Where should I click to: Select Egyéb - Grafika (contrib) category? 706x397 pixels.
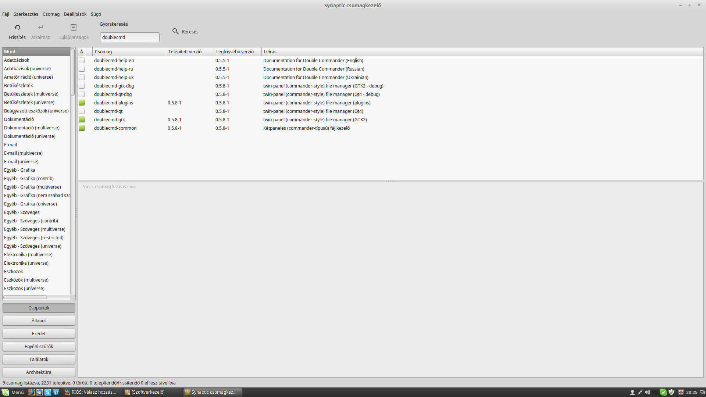36,179
